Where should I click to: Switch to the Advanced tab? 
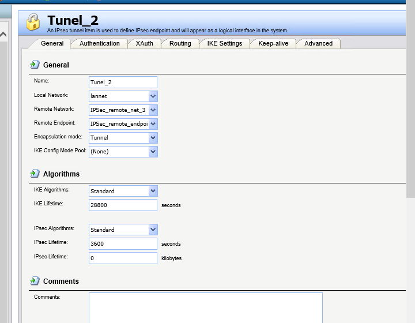[318, 43]
